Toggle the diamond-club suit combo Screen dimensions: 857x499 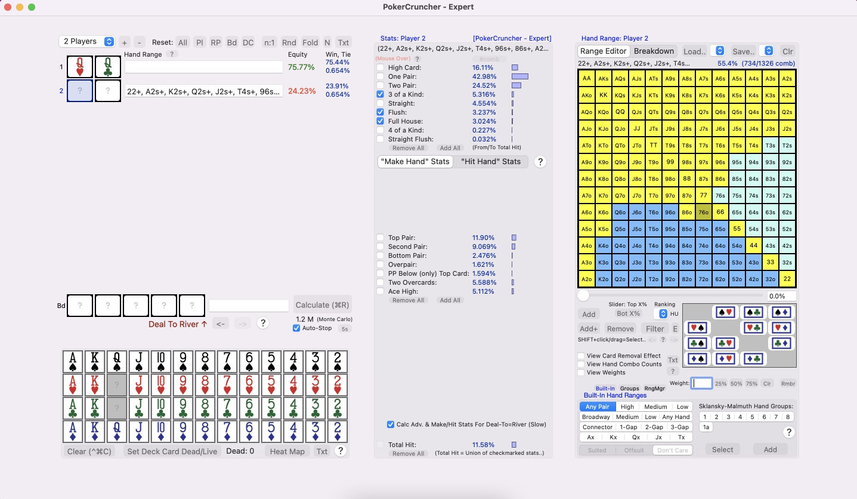[753, 359]
